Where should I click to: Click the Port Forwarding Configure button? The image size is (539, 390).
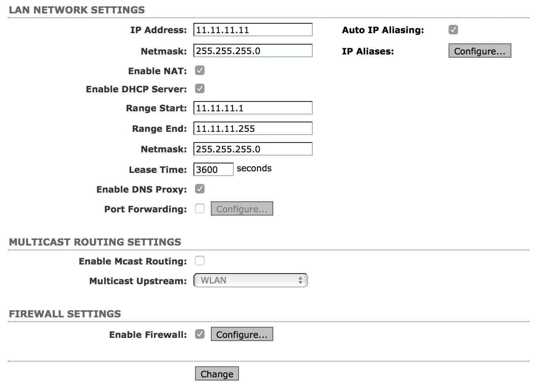[242, 209]
